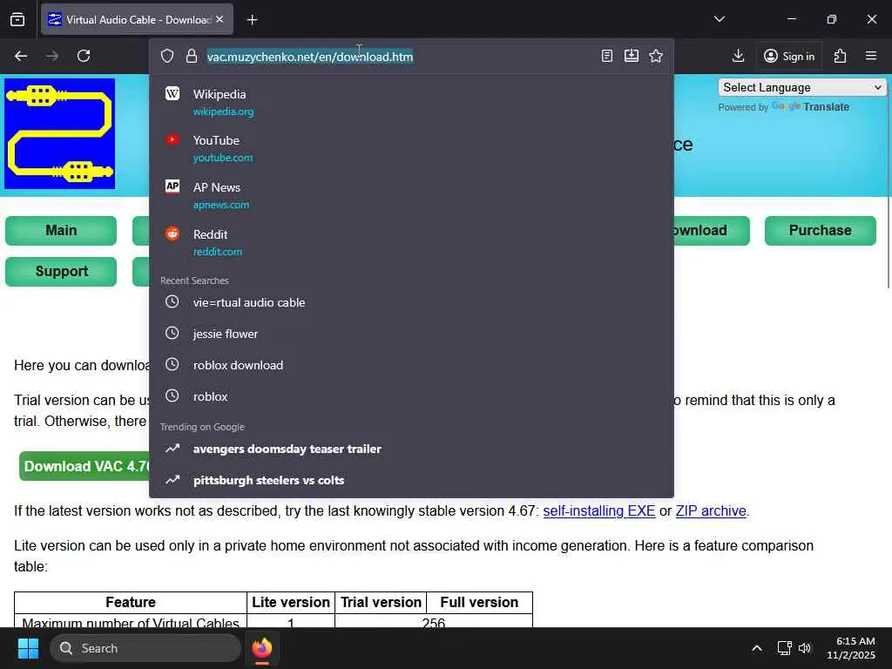Open a new tab with the plus button
This screenshot has height=669, width=892.
point(252,20)
